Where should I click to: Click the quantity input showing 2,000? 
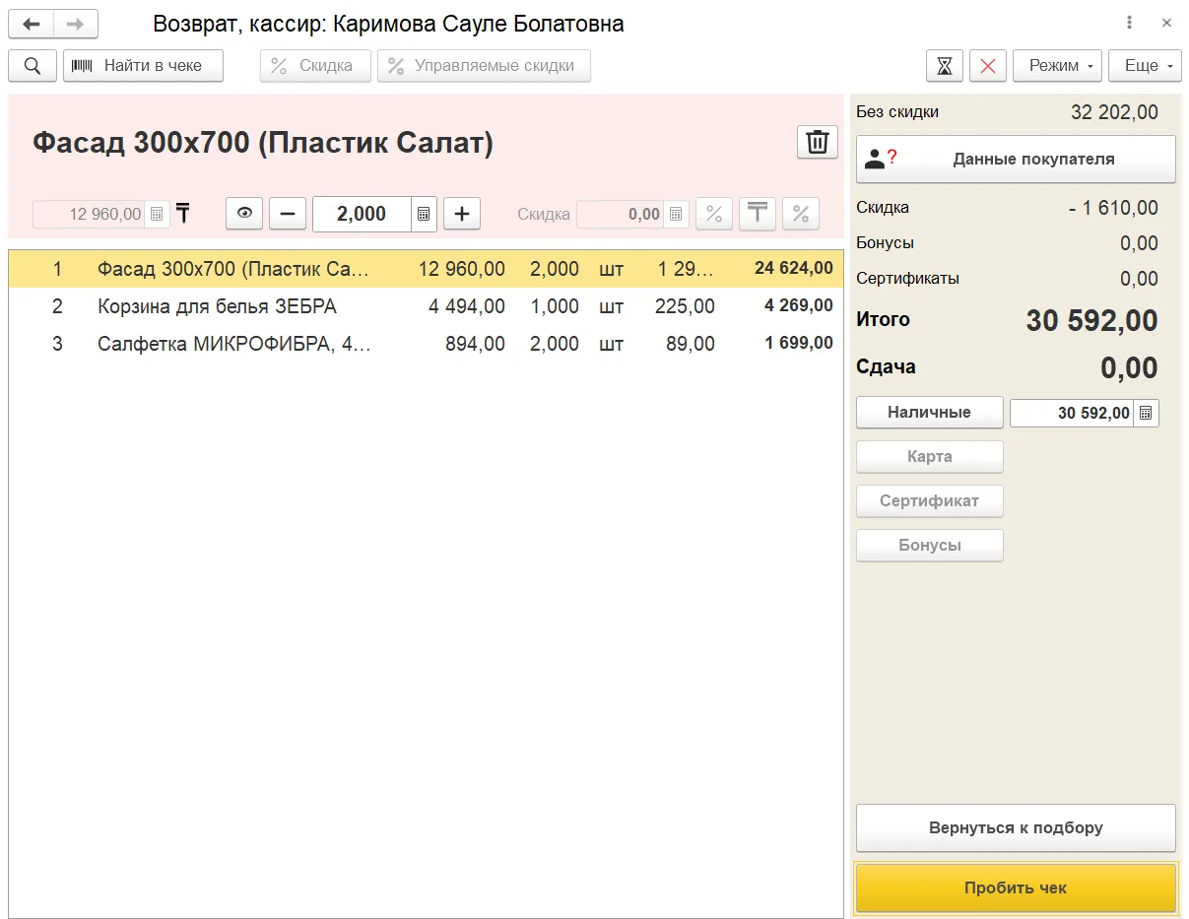[x=363, y=214]
